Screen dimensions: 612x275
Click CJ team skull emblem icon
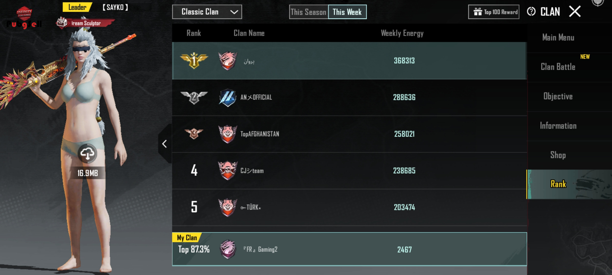[x=227, y=171]
